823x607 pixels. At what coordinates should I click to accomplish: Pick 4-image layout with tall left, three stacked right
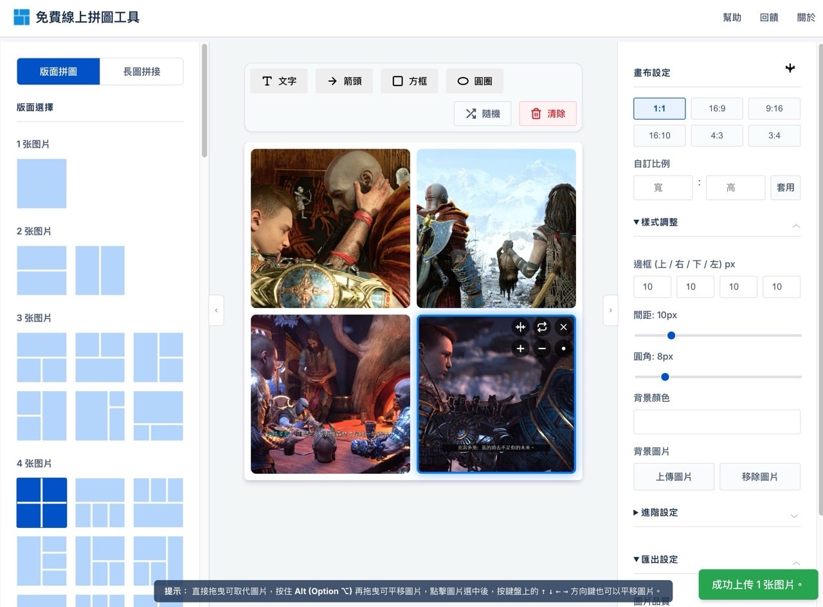pos(42,561)
